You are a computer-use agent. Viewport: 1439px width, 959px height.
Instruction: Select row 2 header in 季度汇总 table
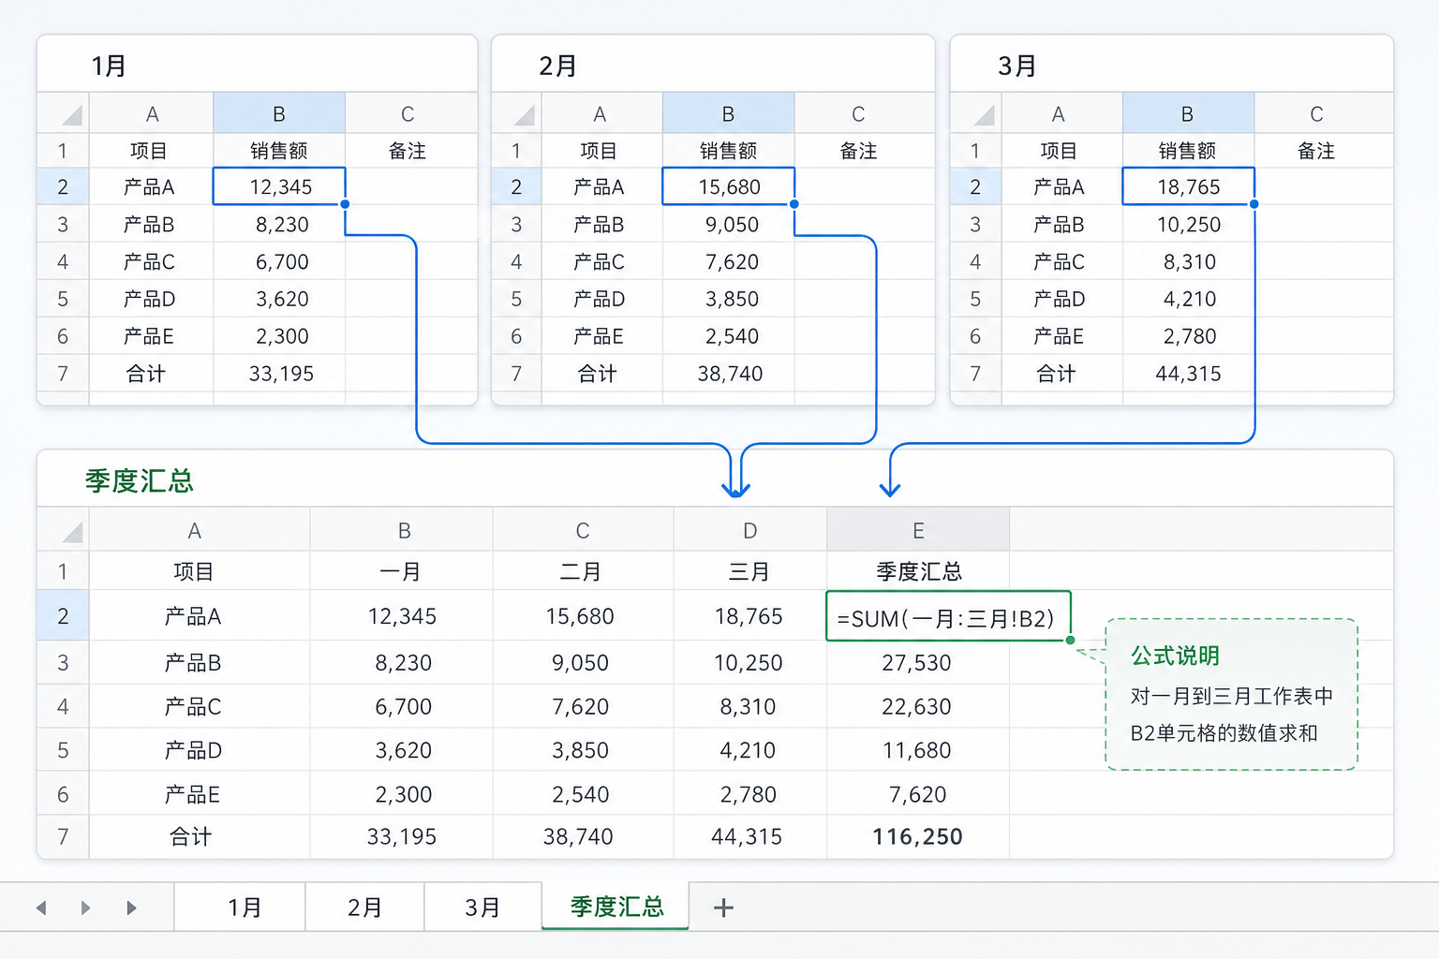(63, 616)
